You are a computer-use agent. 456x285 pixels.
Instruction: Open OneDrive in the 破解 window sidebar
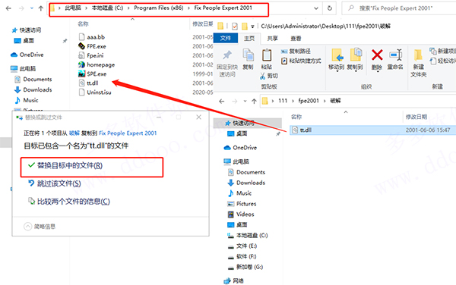click(x=240, y=148)
